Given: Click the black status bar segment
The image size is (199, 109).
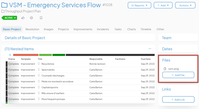Looking at the screenshot, I should (110, 55).
